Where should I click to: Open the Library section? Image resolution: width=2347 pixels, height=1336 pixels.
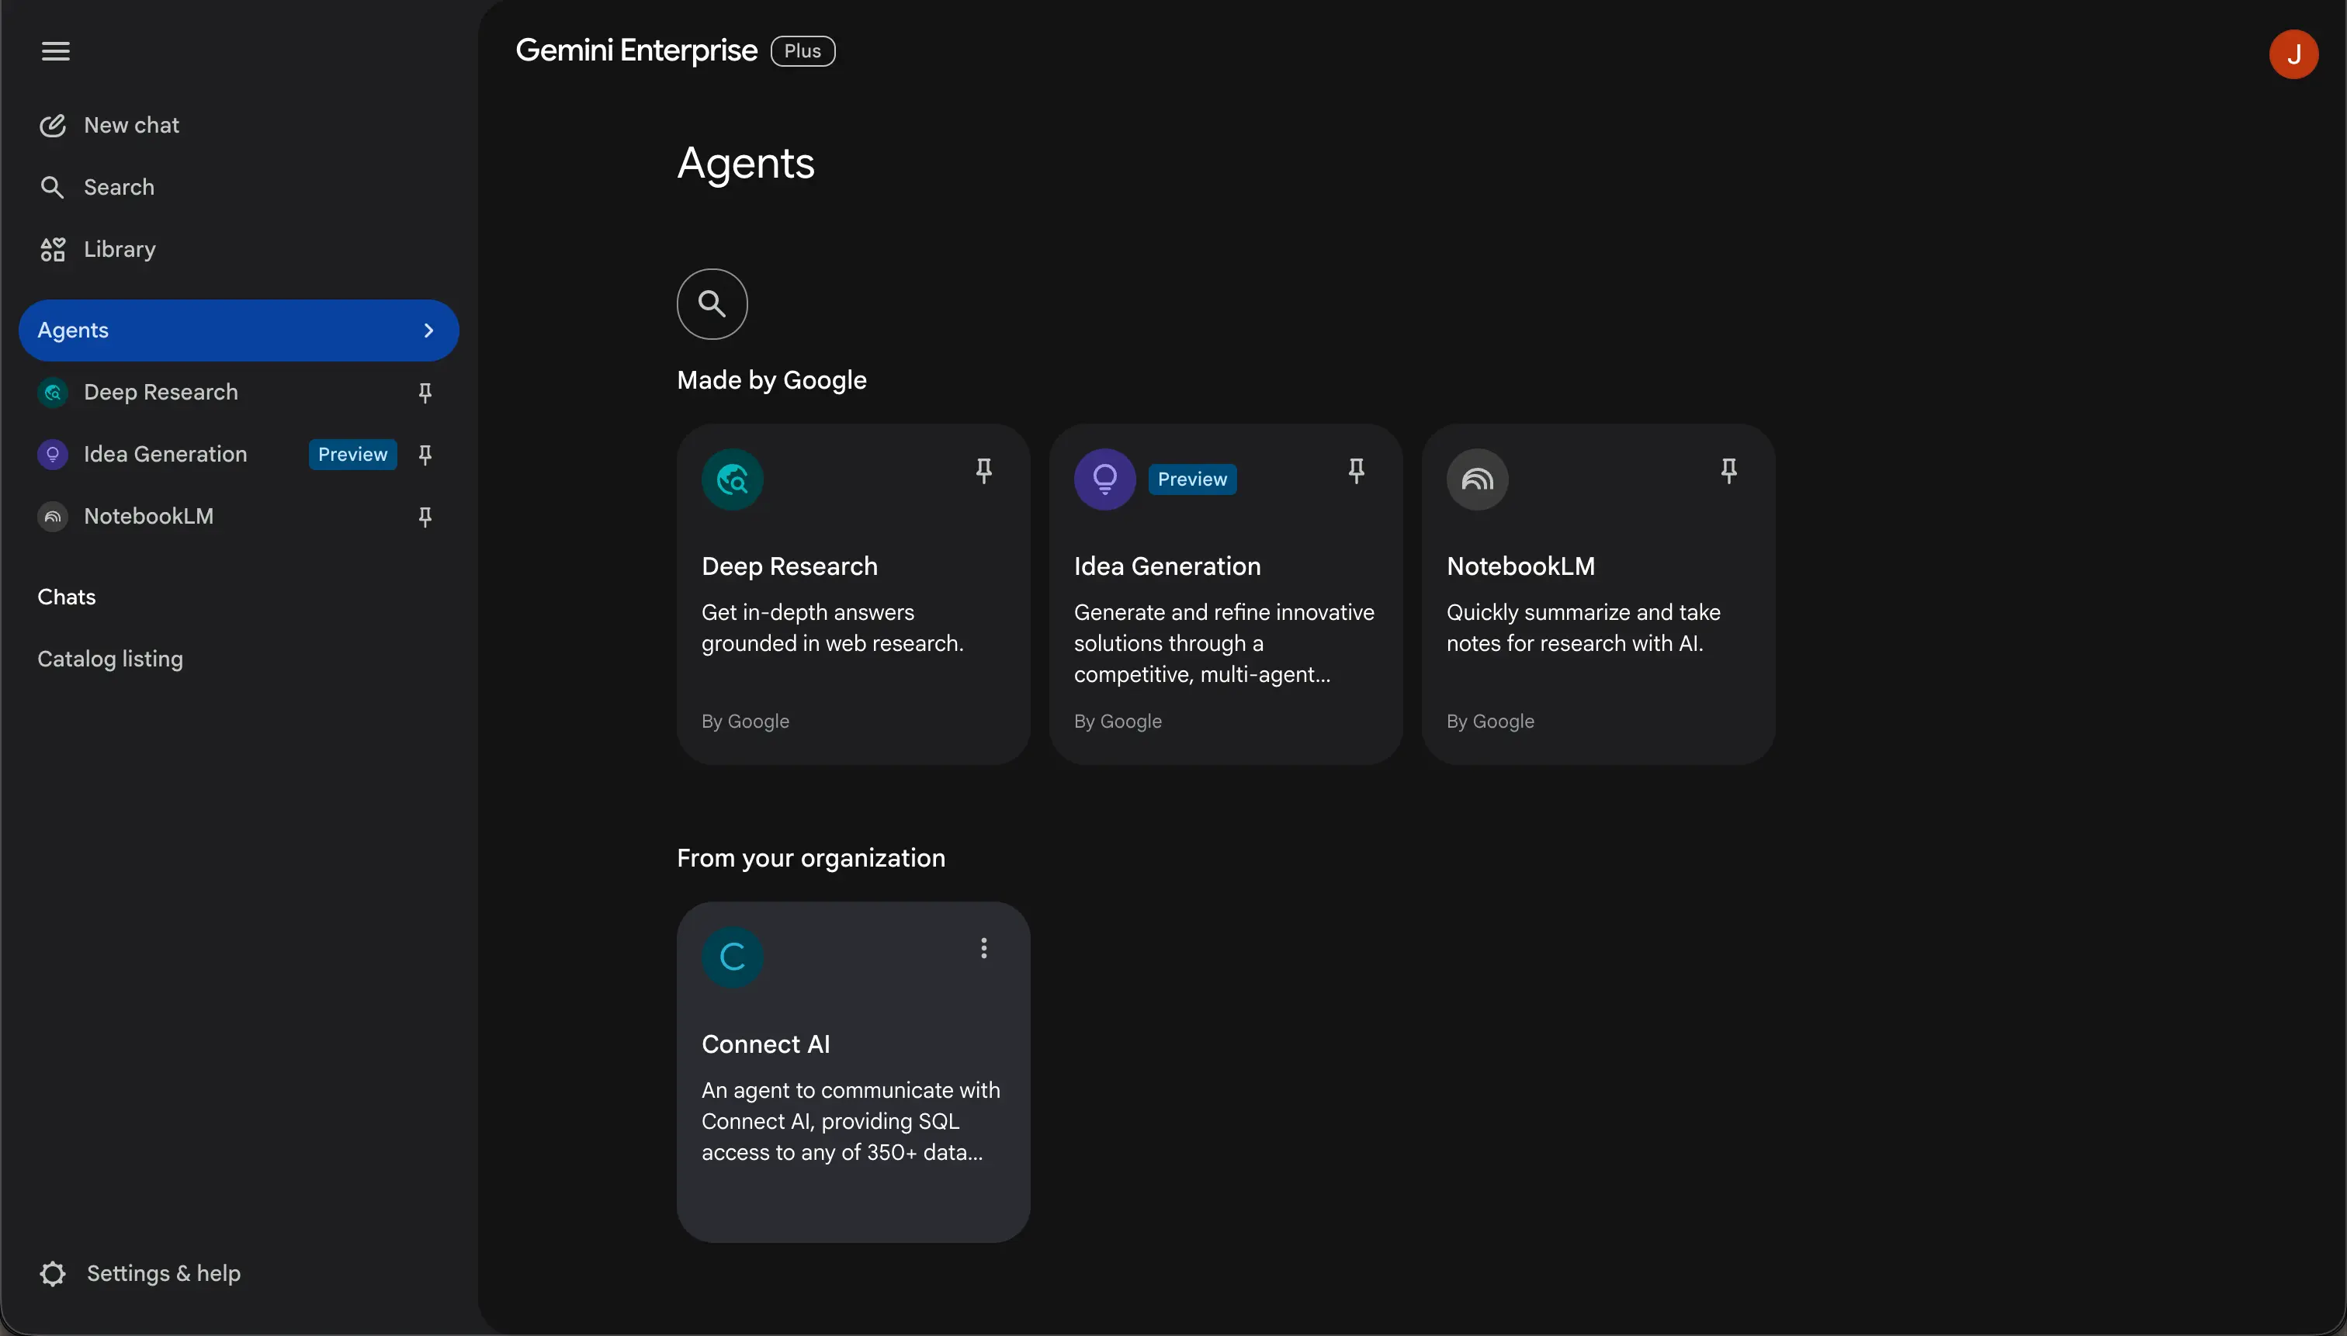120,249
